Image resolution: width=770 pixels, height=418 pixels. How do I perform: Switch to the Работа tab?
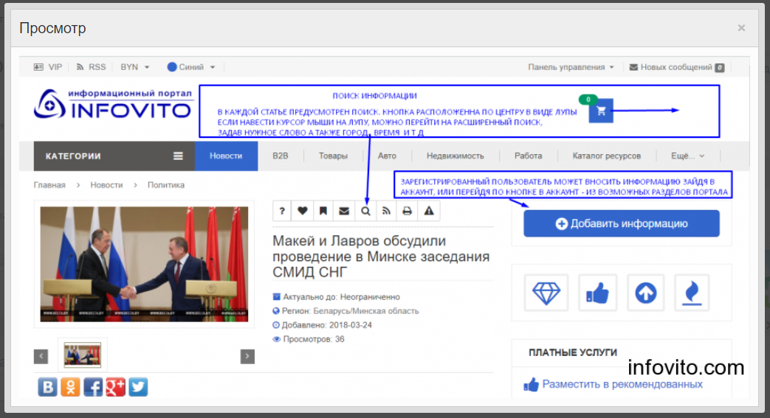(x=529, y=156)
